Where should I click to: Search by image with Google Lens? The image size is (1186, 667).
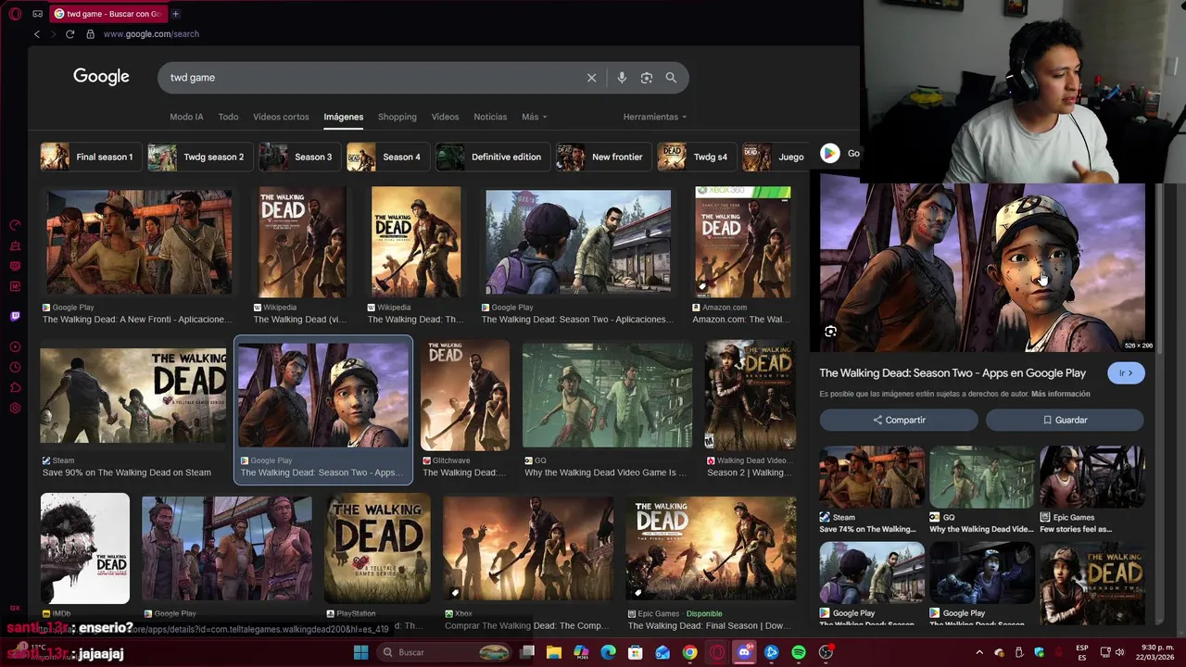[x=647, y=78]
